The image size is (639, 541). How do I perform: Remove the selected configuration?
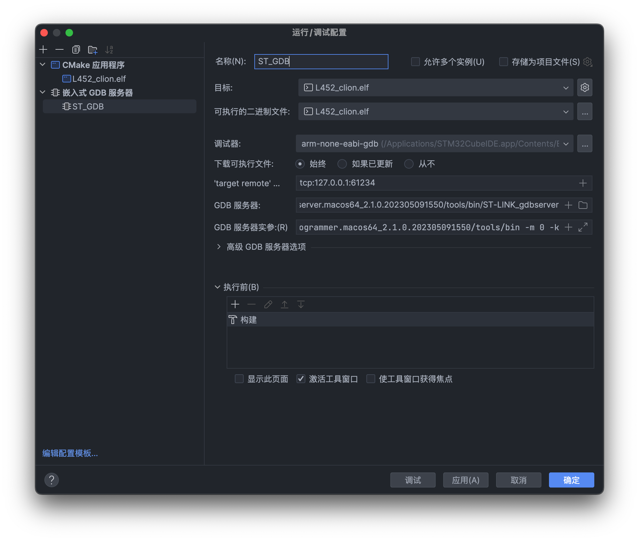coord(59,49)
